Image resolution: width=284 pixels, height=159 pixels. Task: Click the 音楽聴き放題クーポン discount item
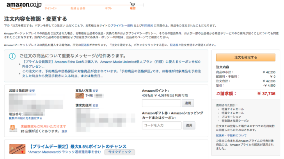tap(235, 121)
